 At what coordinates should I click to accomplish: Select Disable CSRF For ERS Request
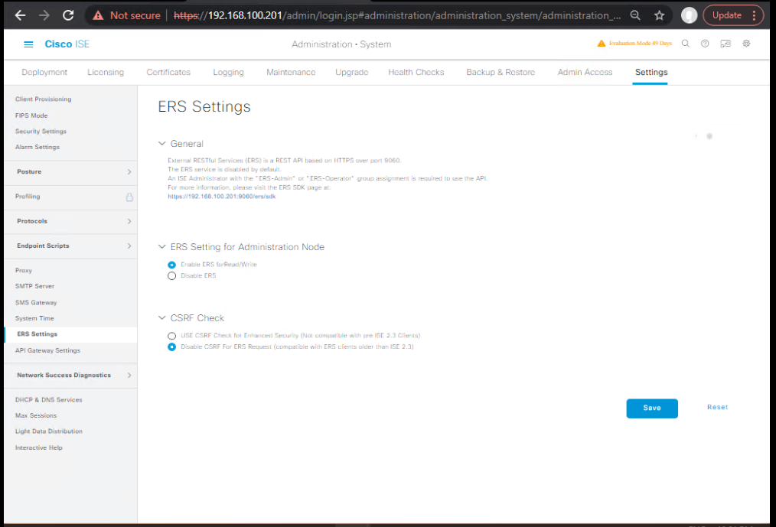point(171,347)
